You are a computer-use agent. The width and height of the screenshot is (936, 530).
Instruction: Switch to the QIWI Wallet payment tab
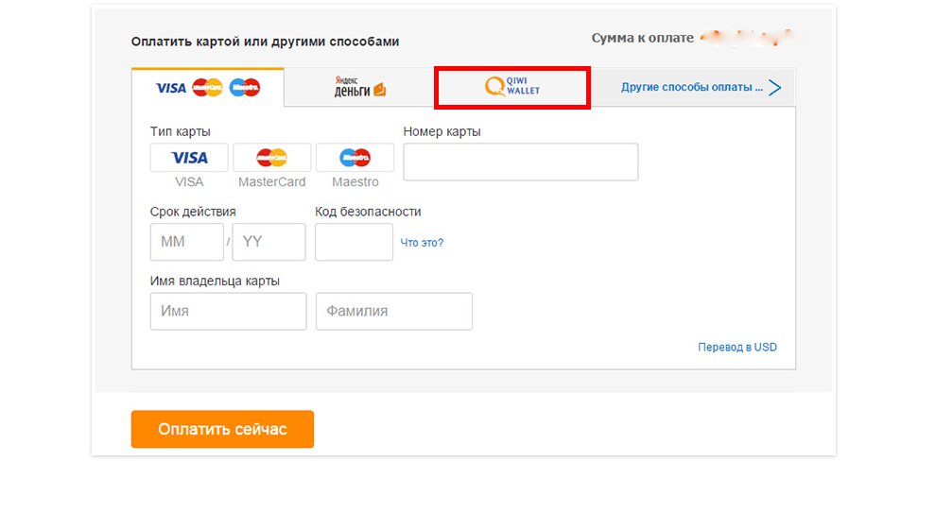[x=512, y=88]
